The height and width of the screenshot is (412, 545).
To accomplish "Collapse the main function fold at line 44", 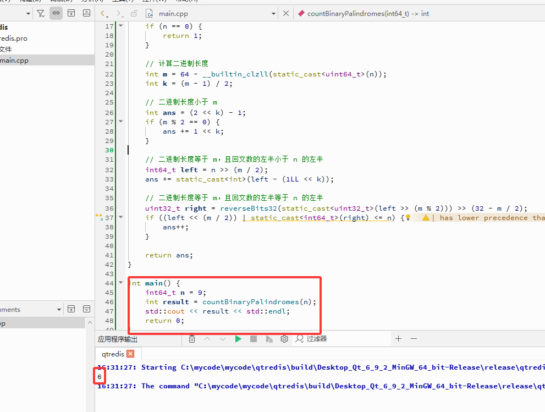I will coord(121,282).
